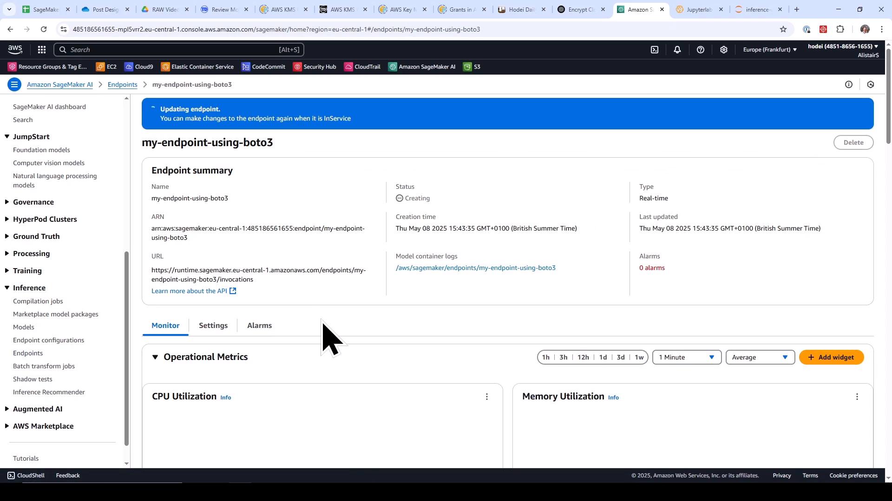The image size is (892, 501).
Task: Collapse the Operational Metrics section
Action: (x=155, y=357)
